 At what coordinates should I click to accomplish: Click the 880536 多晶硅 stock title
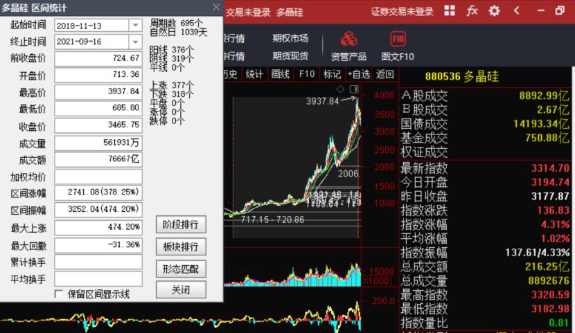coord(461,76)
